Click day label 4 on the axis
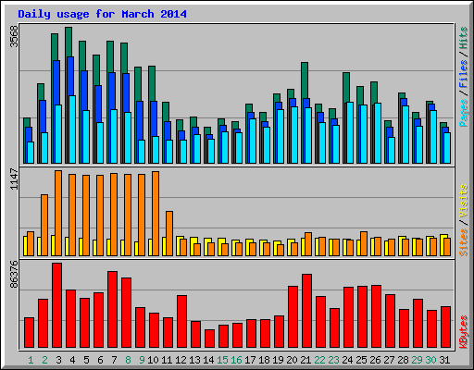 click(72, 360)
